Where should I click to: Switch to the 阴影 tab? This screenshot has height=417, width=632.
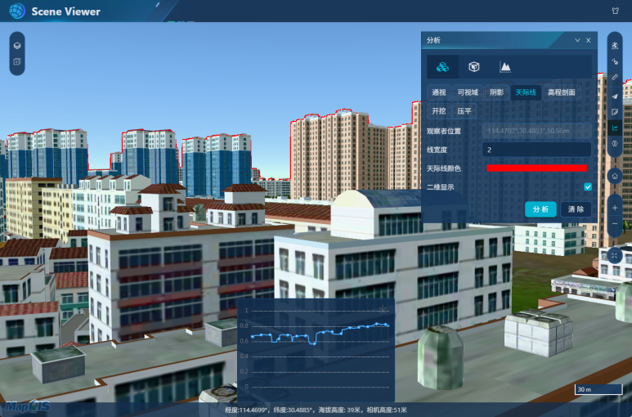pyautogui.click(x=496, y=92)
